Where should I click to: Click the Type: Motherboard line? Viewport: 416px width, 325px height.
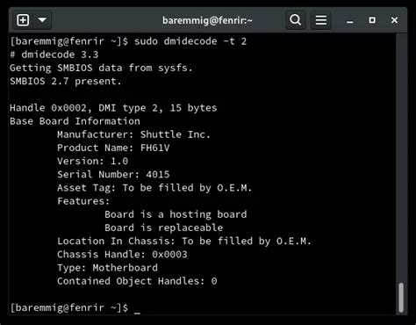107,268
